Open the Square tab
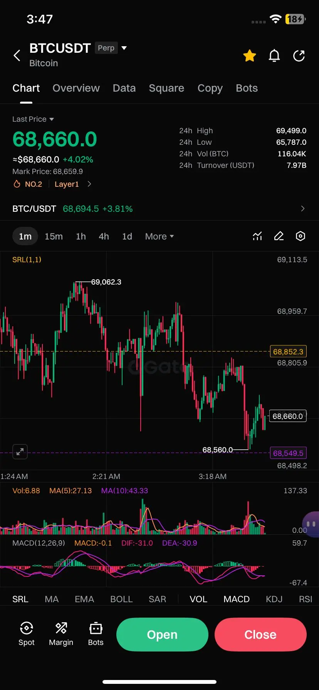Image resolution: width=319 pixels, height=690 pixels. coord(166,88)
